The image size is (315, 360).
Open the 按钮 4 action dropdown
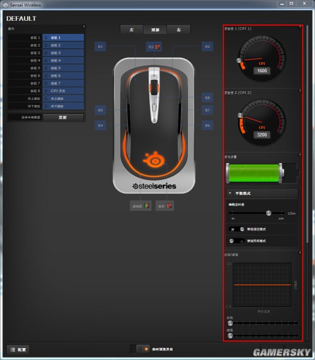pos(63,60)
